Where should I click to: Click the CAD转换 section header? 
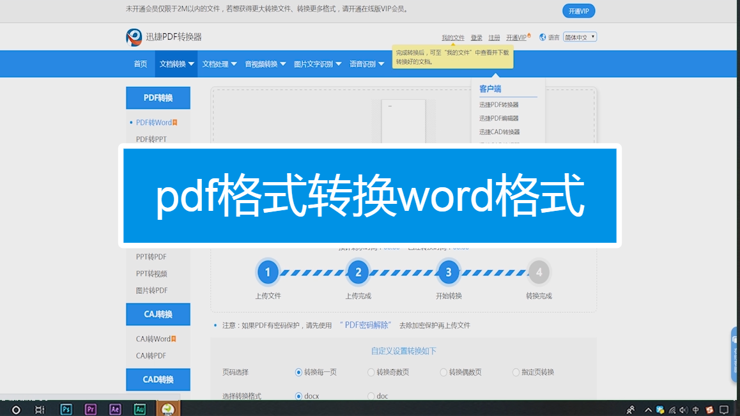[x=158, y=380]
